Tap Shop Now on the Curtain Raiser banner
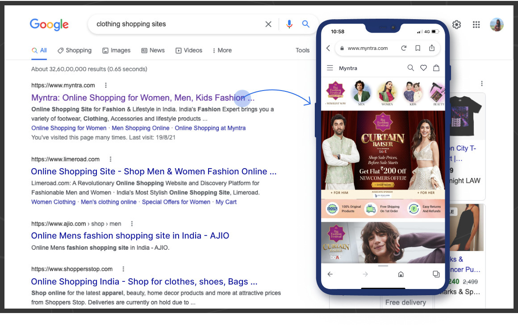The image size is (518, 334). (383, 185)
